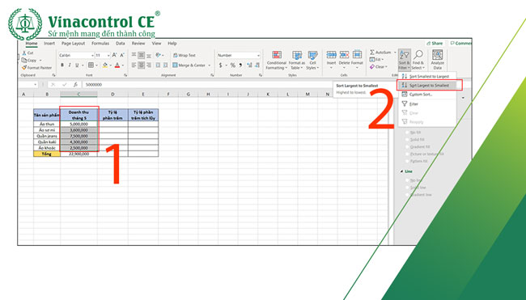
Task: Click Decrease Font Size icon
Action: [x=121, y=55]
